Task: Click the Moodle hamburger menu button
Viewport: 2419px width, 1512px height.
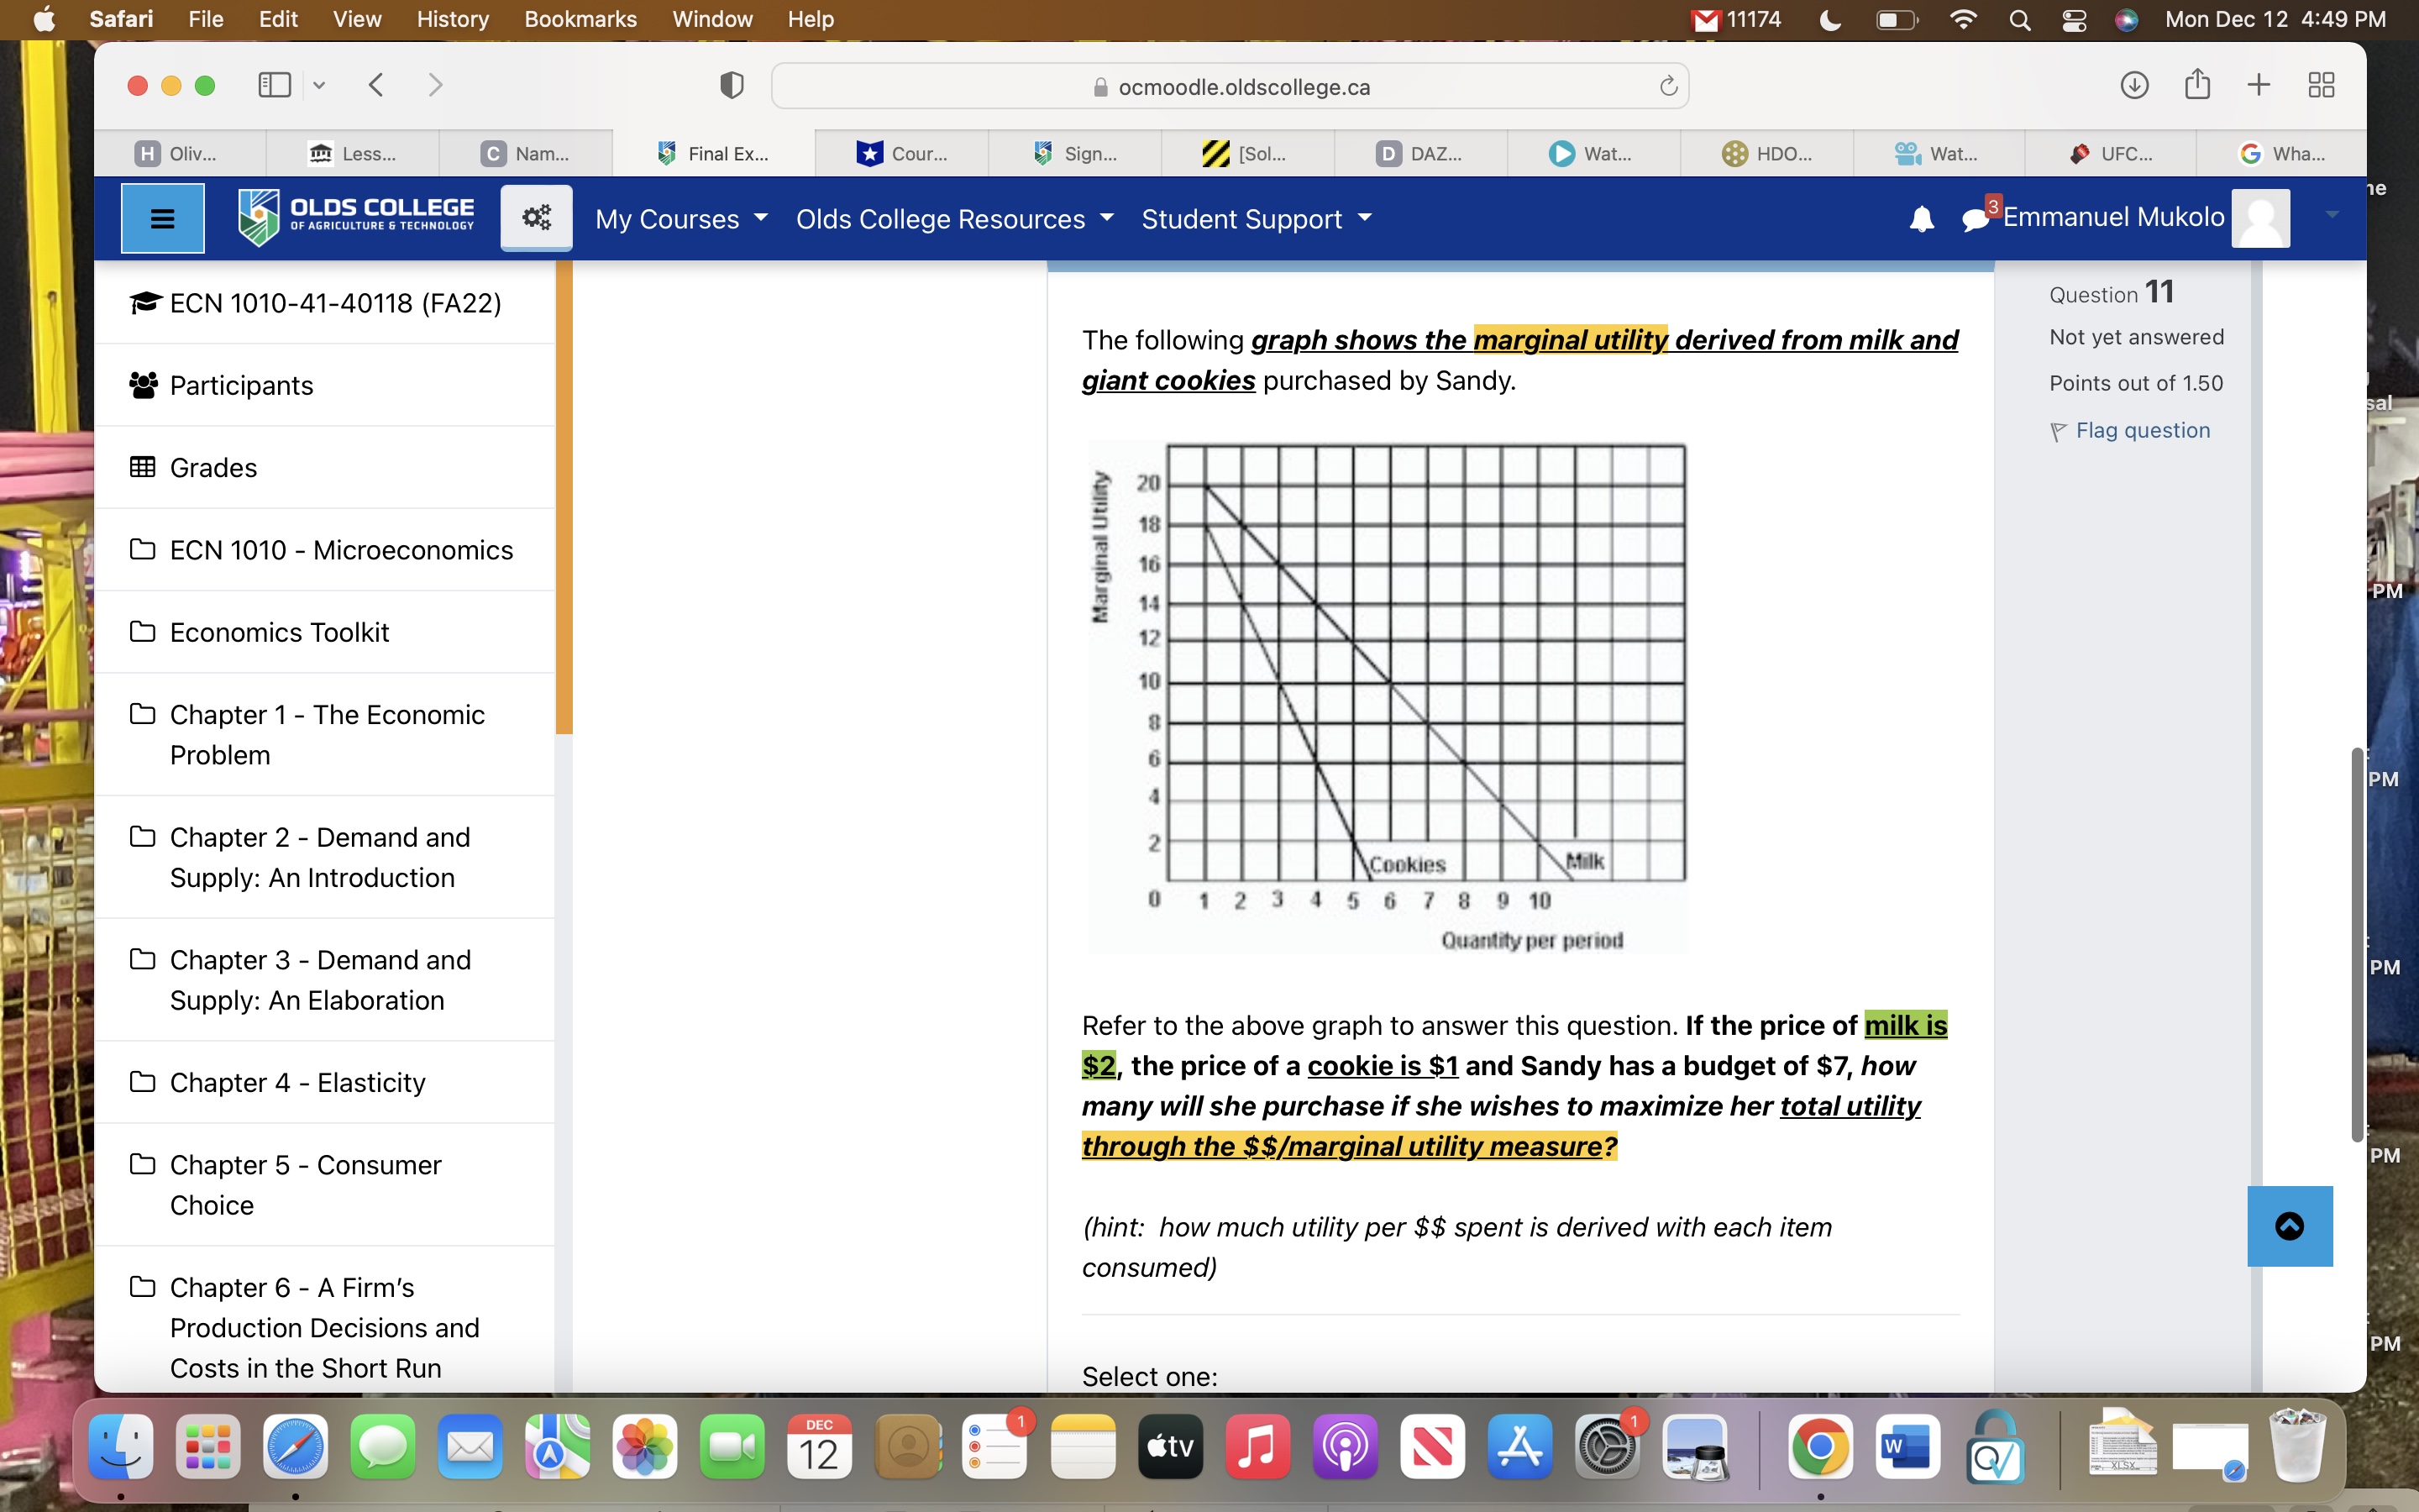Action: coord(162,218)
